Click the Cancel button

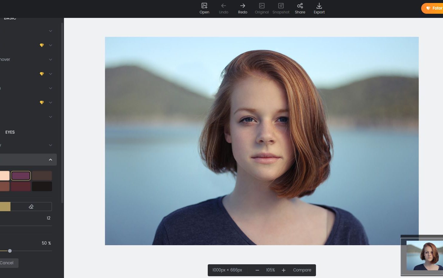pos(7,263)
